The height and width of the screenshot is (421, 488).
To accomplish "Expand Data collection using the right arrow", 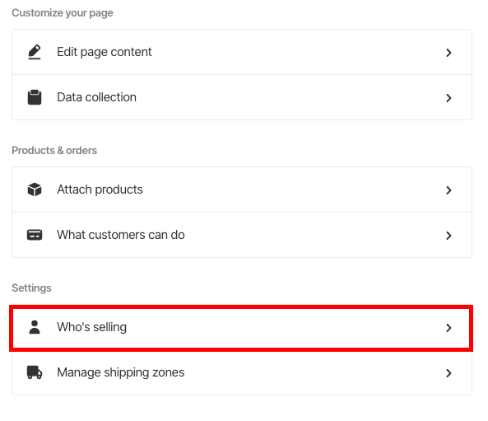I will click(x=448, y=98).
